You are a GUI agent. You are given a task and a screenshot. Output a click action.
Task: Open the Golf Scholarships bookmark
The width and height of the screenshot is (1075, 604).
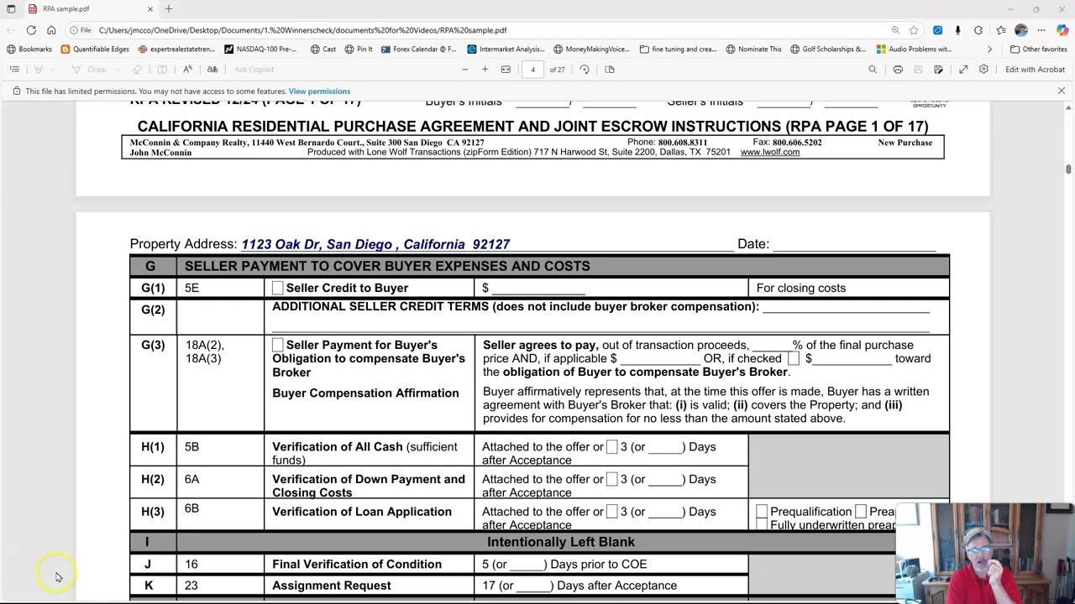pyautogui.click(x=828, y=49)
